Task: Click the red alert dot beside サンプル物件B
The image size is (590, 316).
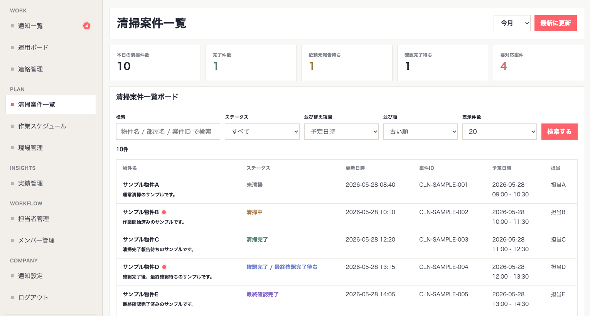Action: coord(164,212)
